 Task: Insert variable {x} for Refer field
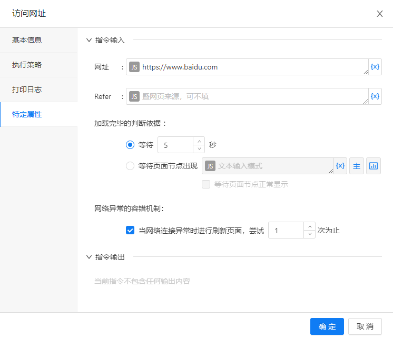click(375, 96)
